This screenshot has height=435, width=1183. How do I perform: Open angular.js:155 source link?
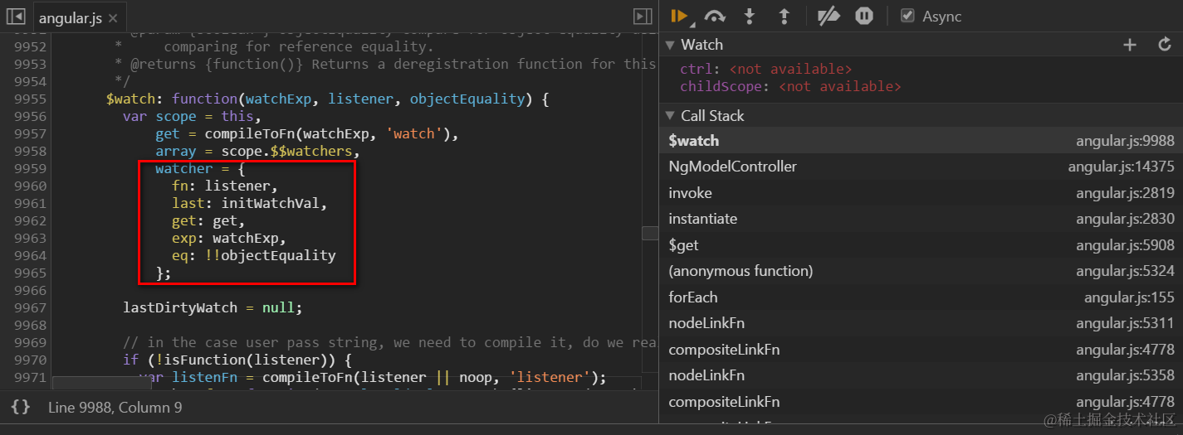(1129, 297)
